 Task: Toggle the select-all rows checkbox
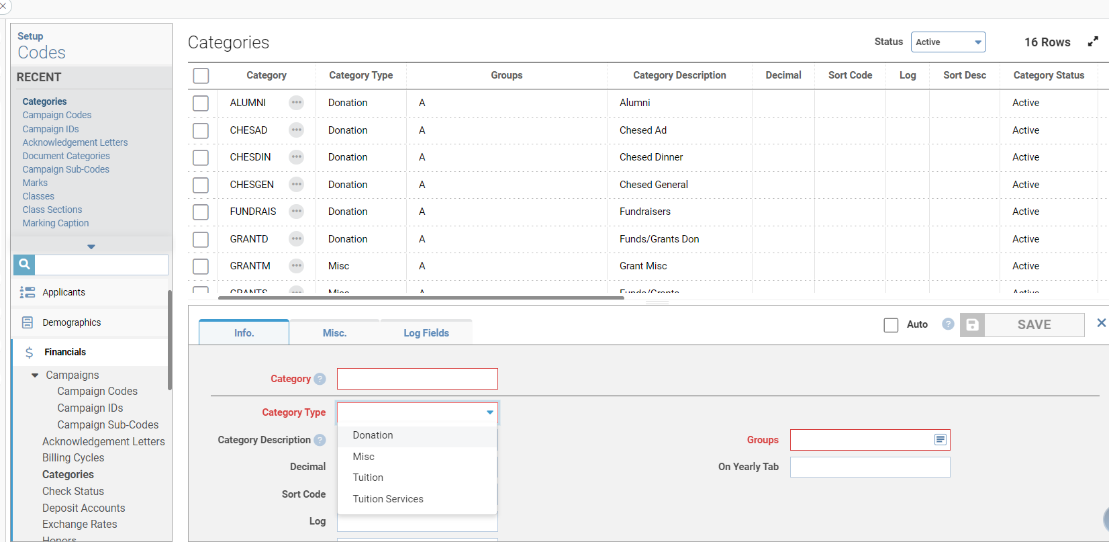click(201, 75)
